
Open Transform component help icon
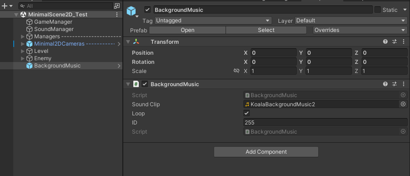(x=385, y=41)
